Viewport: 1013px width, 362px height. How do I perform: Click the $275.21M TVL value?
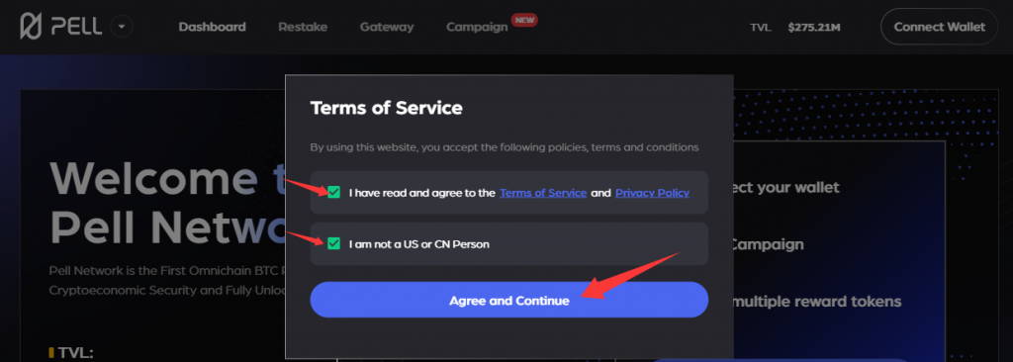(x=814, y=27)
